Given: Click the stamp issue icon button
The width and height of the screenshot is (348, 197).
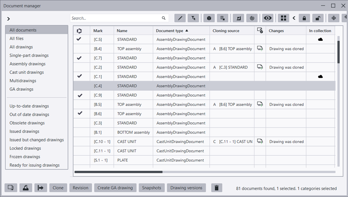Looking at the screenshot, I should point(26,188).
